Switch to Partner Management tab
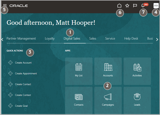 tap(21, 39)
